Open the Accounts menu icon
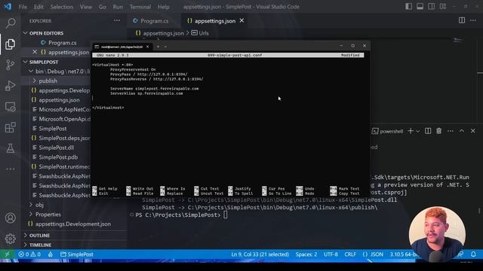The height and width of the screenshot is (271, 483). point(10,218)
